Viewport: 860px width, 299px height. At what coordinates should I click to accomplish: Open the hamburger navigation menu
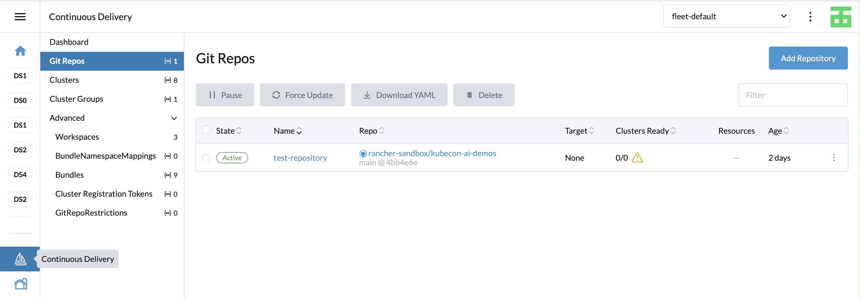[20, 17]
